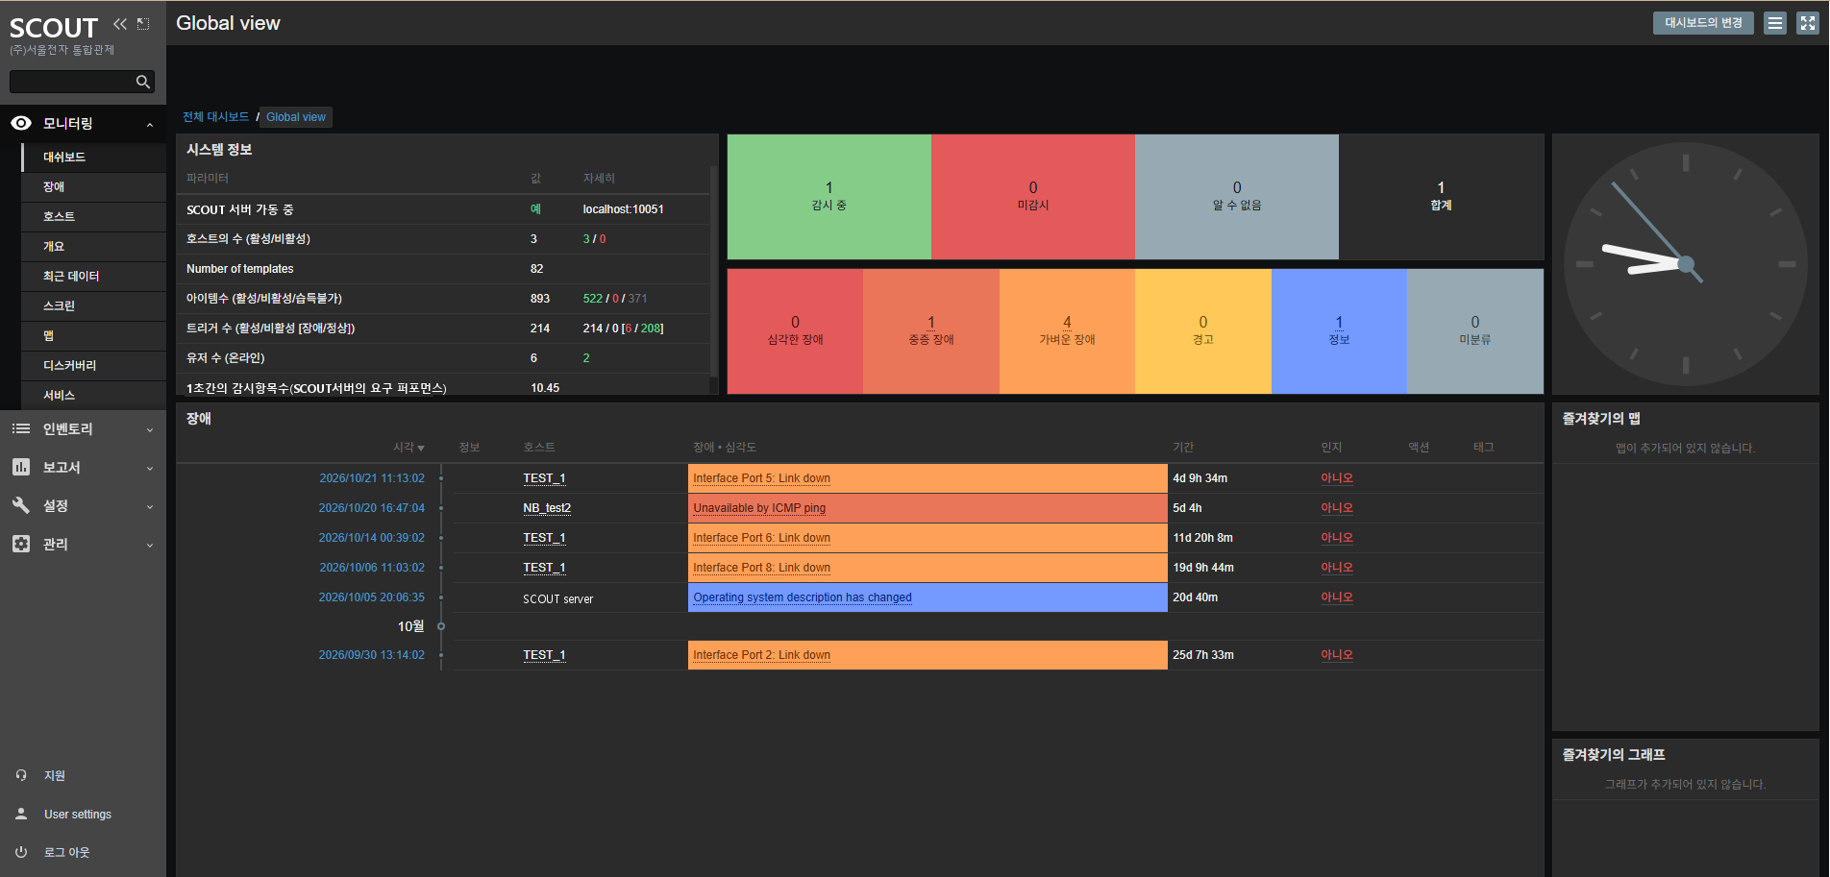Screen dimensions: 1830x877
Task: Open 호스트 in the sidebar
Action: coord(94,216)
